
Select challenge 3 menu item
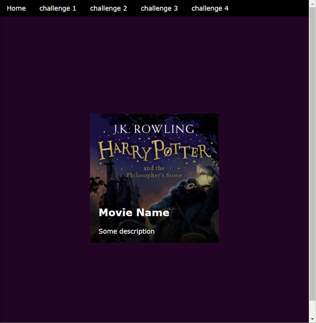pos(159,8)
